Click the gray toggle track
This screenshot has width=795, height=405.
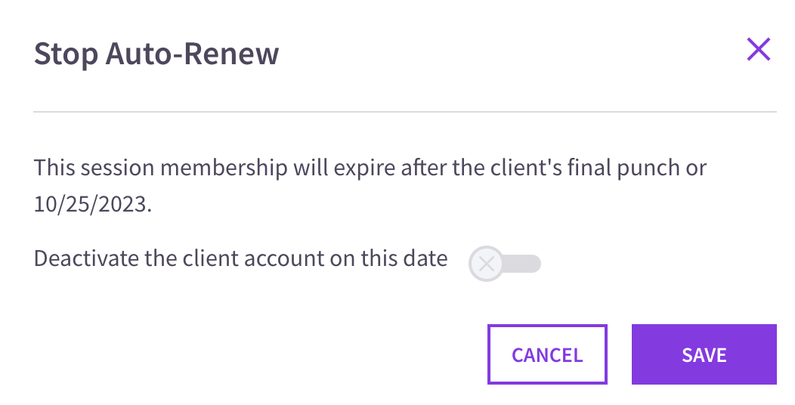tap(522, 264)
